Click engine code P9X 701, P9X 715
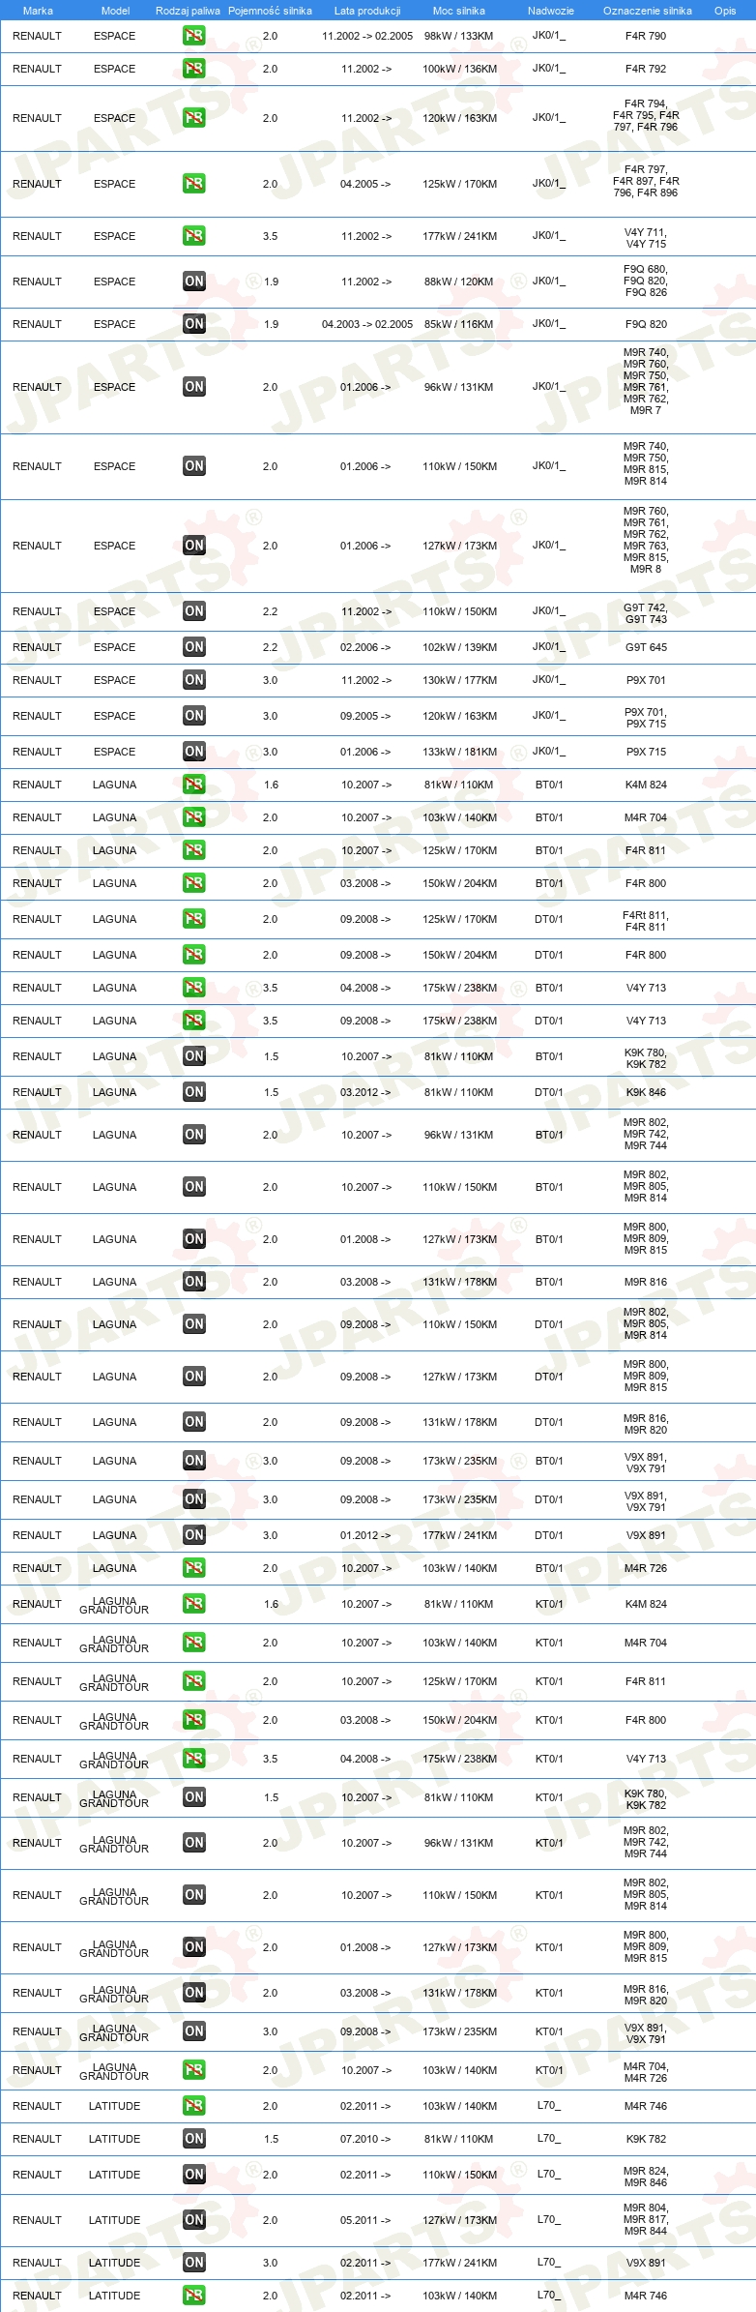Viewport: 756px width, 2312px height. coord(646,718)
